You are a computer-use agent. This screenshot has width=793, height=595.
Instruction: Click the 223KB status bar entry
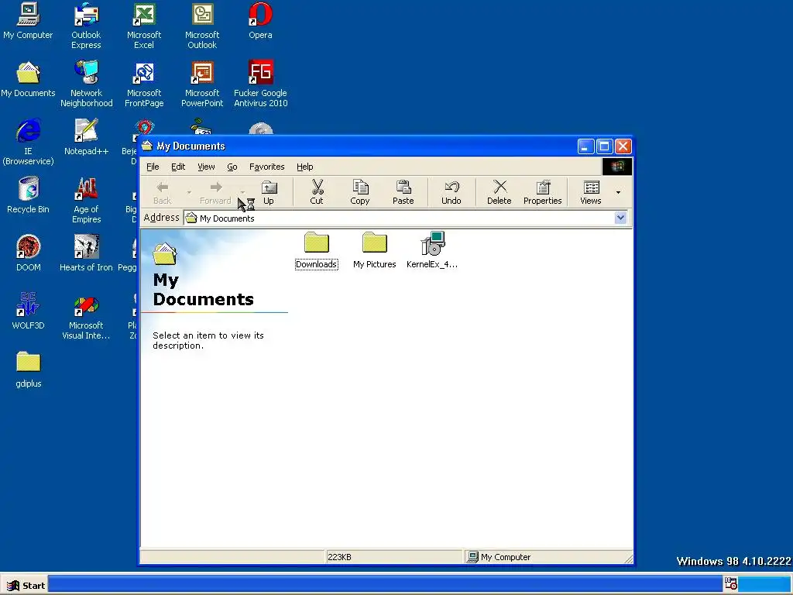point(393,556)
